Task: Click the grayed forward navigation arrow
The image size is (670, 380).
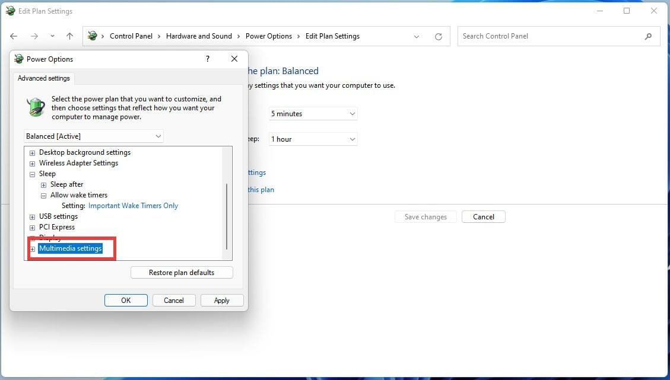Action: 33,36
